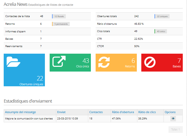187x136 pixels.
Task: Click the Opcions column header
Action: (170, 112)
